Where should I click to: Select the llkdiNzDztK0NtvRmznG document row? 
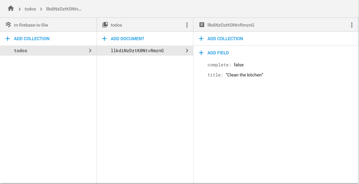[145, 51]
